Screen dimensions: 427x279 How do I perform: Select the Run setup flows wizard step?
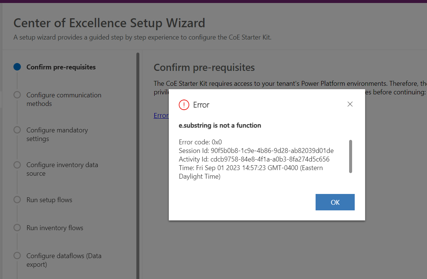click(48, 200)
